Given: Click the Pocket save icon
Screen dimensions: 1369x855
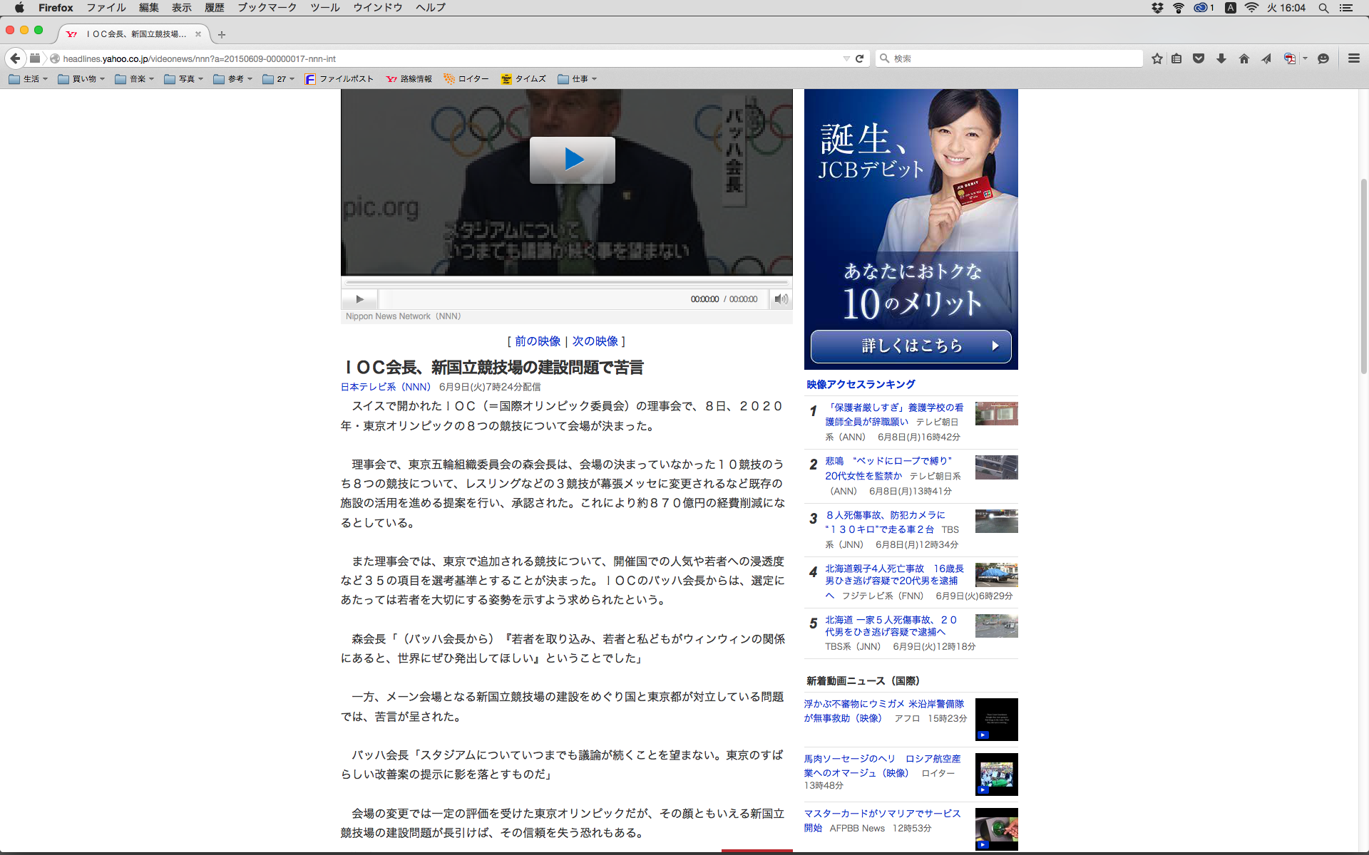Looking at the screenshot, I should click(x=1199, y=58).
